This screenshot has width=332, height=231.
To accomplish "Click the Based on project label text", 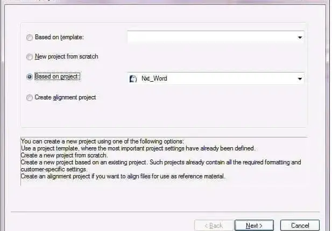I will click(58, 76).
